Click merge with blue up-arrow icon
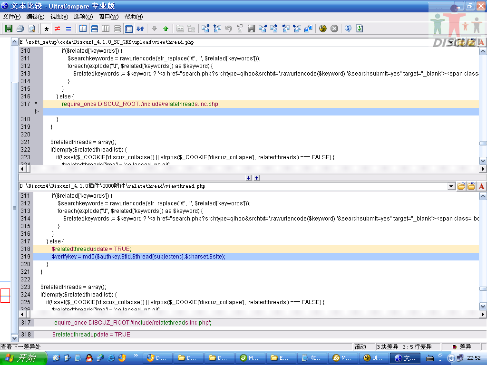Viewport: 487px width, 365px height. (217, 29)
